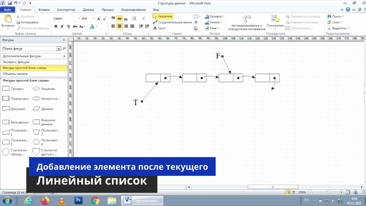Open the Find (Поиск) dropdown

(x=335, y=16)
